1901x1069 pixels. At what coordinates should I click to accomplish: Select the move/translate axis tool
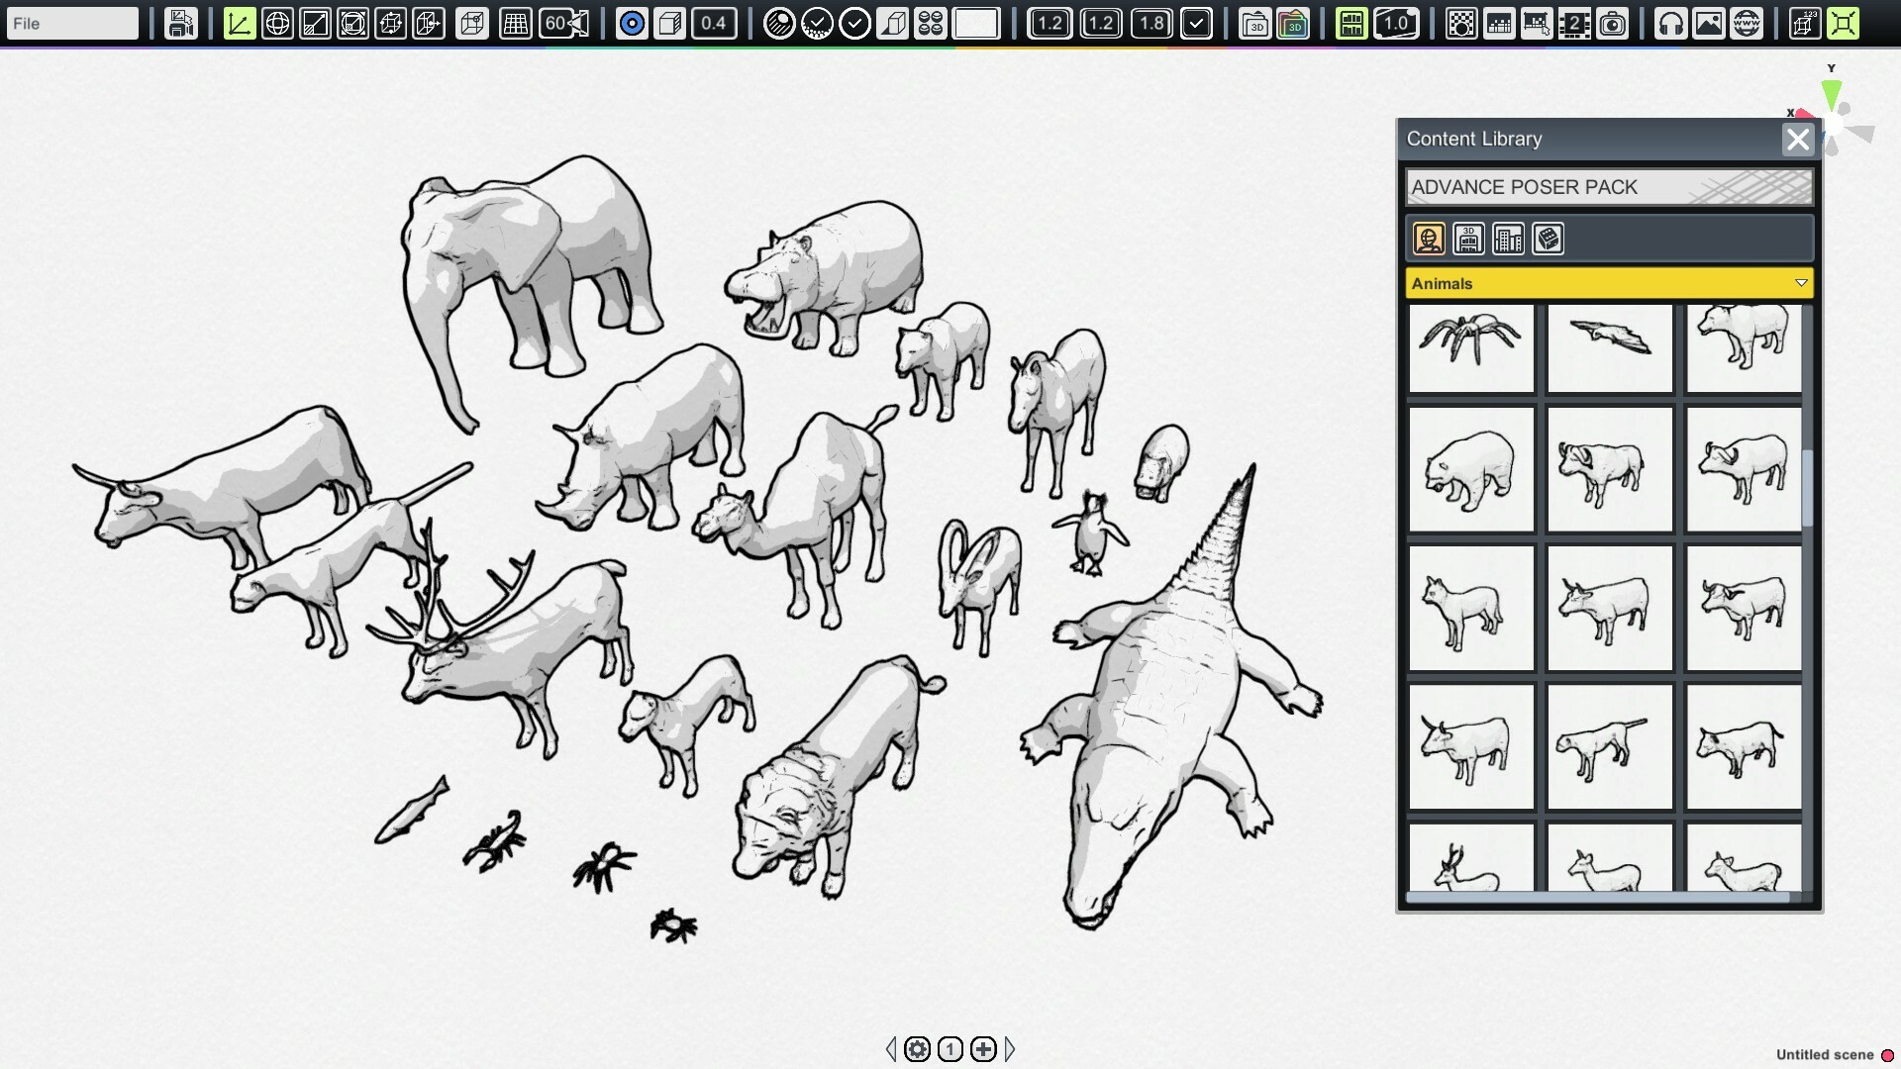point(239,23)
